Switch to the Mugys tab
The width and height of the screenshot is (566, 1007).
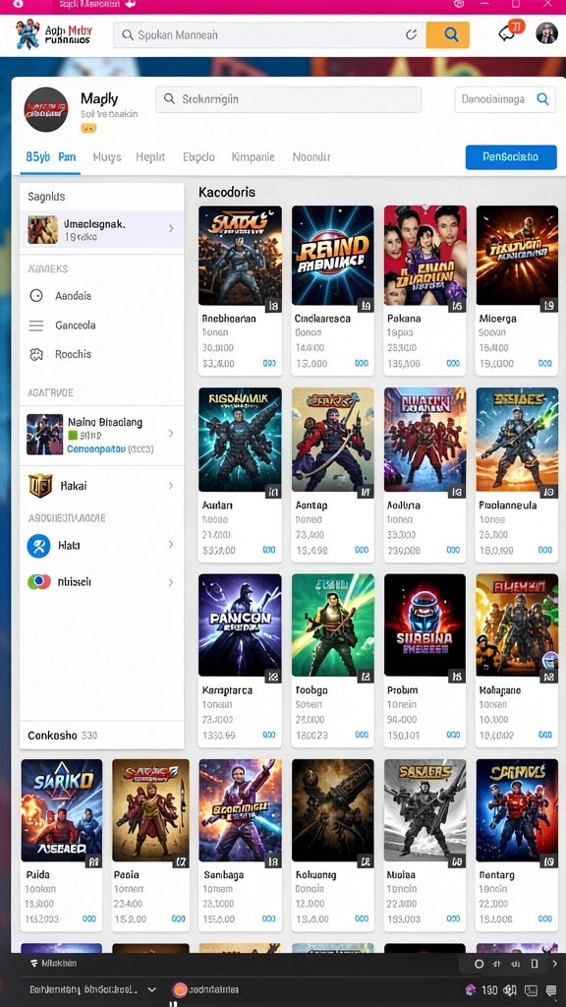pos(107,156)
